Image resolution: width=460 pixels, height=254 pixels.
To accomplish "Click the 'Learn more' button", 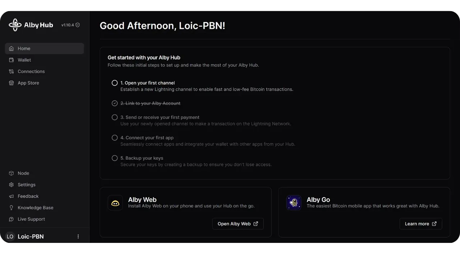I will (420, 224).
